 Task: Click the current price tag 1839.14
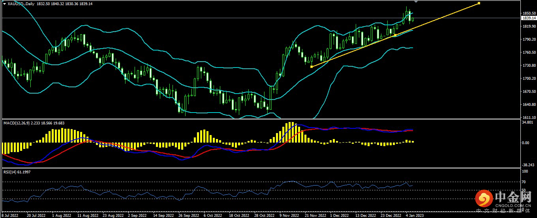coord(528,18)
